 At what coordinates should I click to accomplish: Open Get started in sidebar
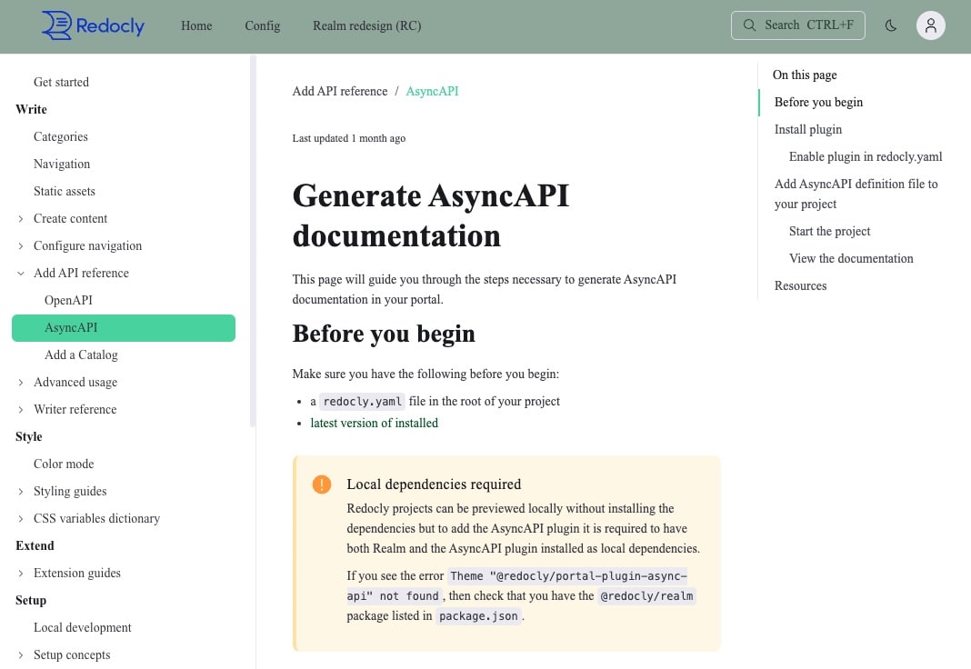click(x=61, y=83)
